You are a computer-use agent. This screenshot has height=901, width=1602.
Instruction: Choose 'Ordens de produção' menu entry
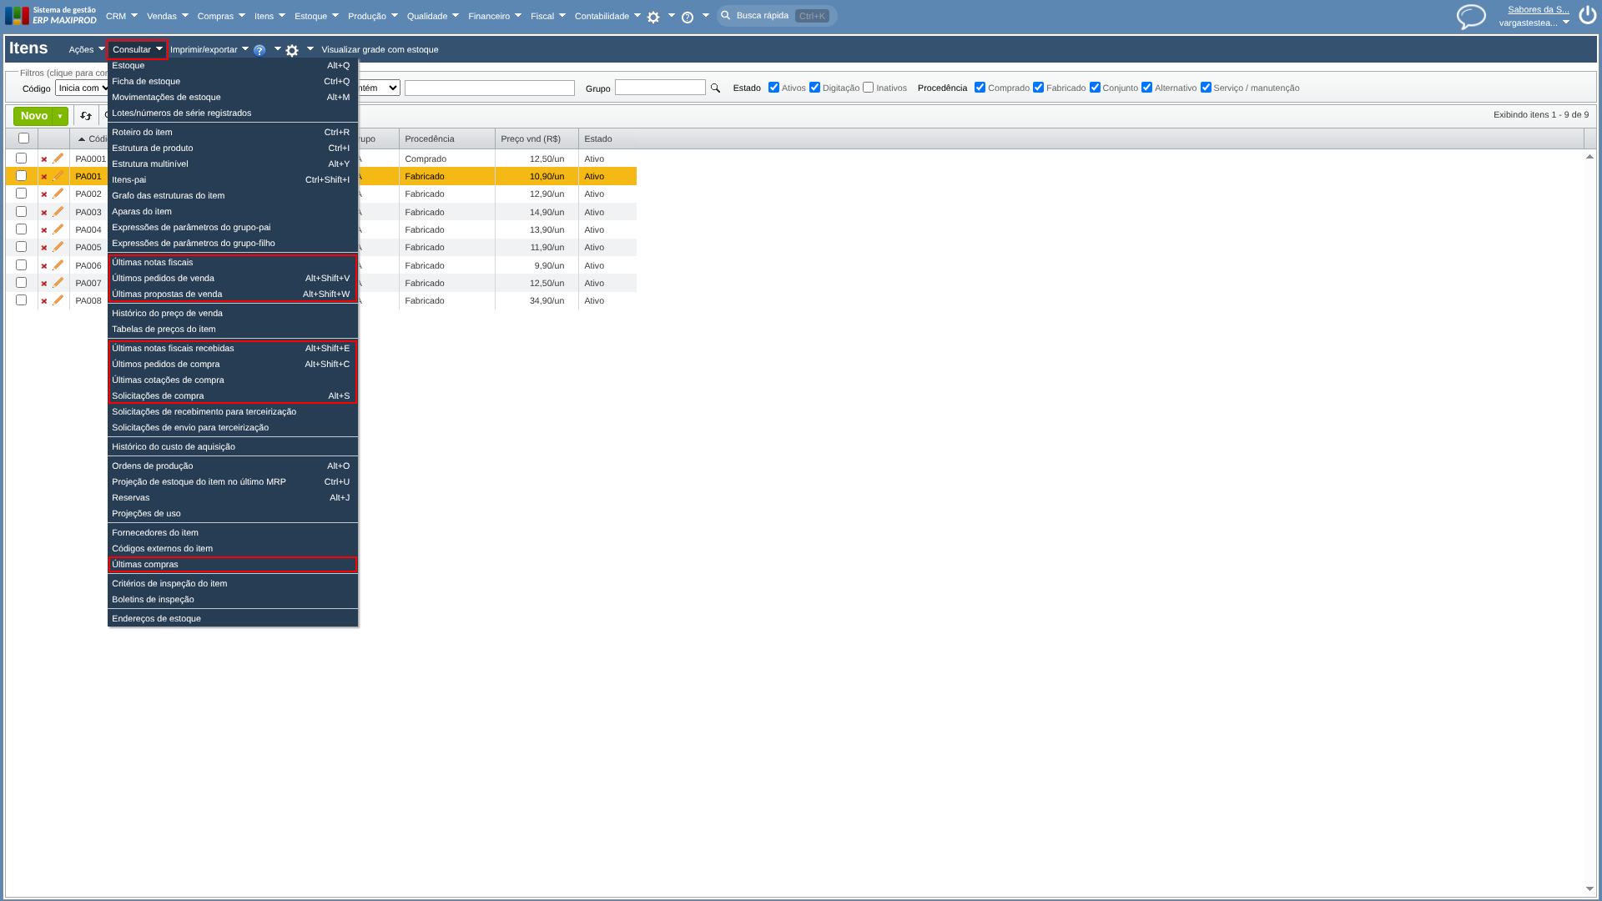click(231, 466)
